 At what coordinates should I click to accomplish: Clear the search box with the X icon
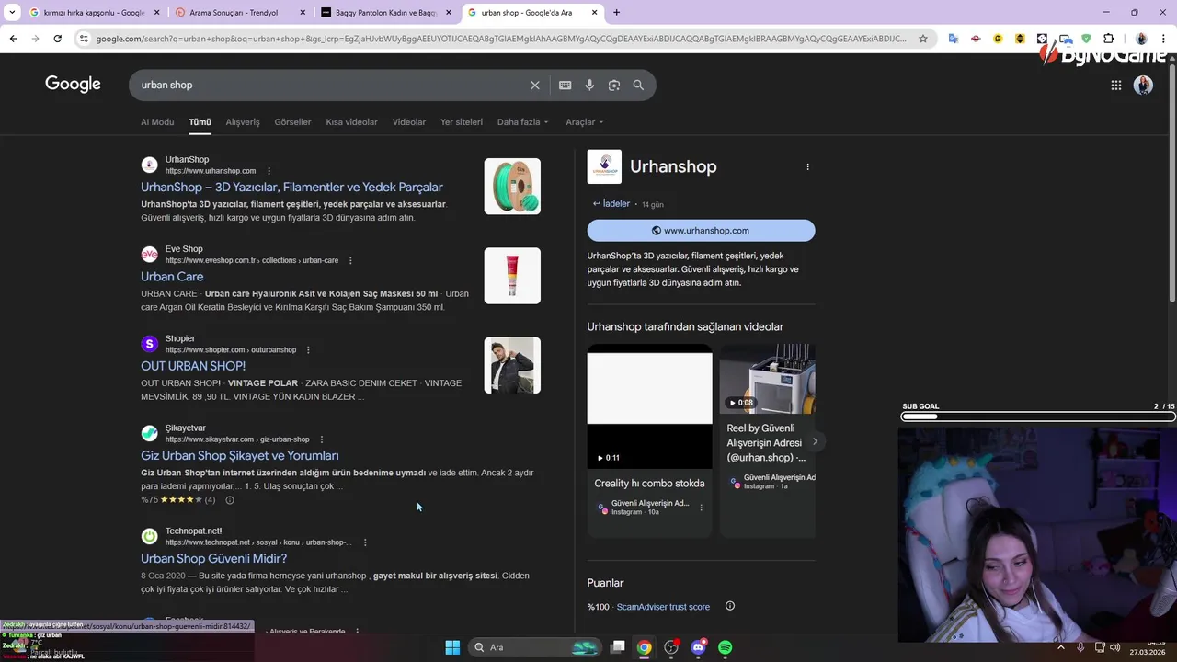click(x=535, y=85)
